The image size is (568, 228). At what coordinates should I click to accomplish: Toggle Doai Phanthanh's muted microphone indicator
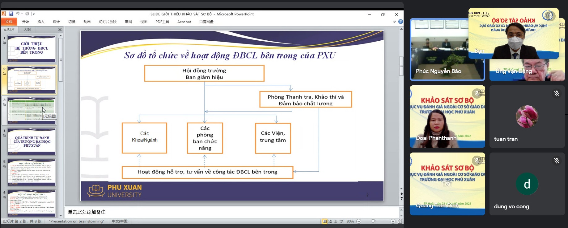click(477, 93)
